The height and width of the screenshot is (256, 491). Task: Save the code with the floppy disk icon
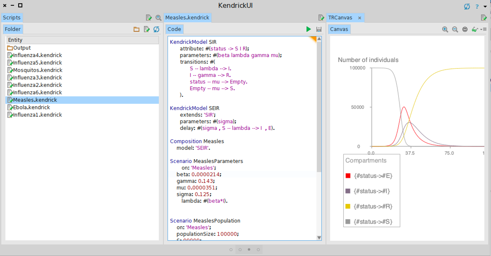point(319,29)
